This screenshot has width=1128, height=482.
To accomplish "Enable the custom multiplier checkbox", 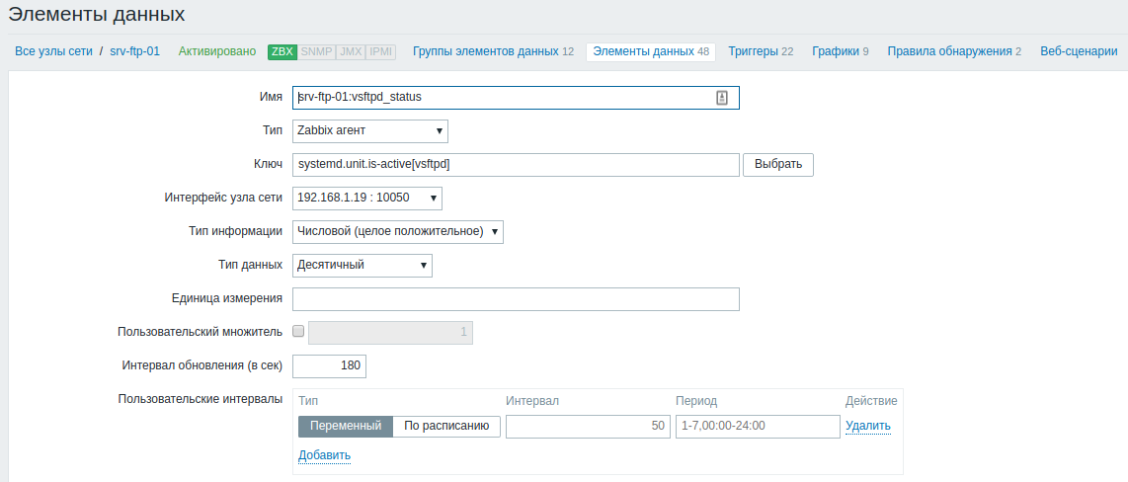I will pyautogui.click(x=299, y=332).
